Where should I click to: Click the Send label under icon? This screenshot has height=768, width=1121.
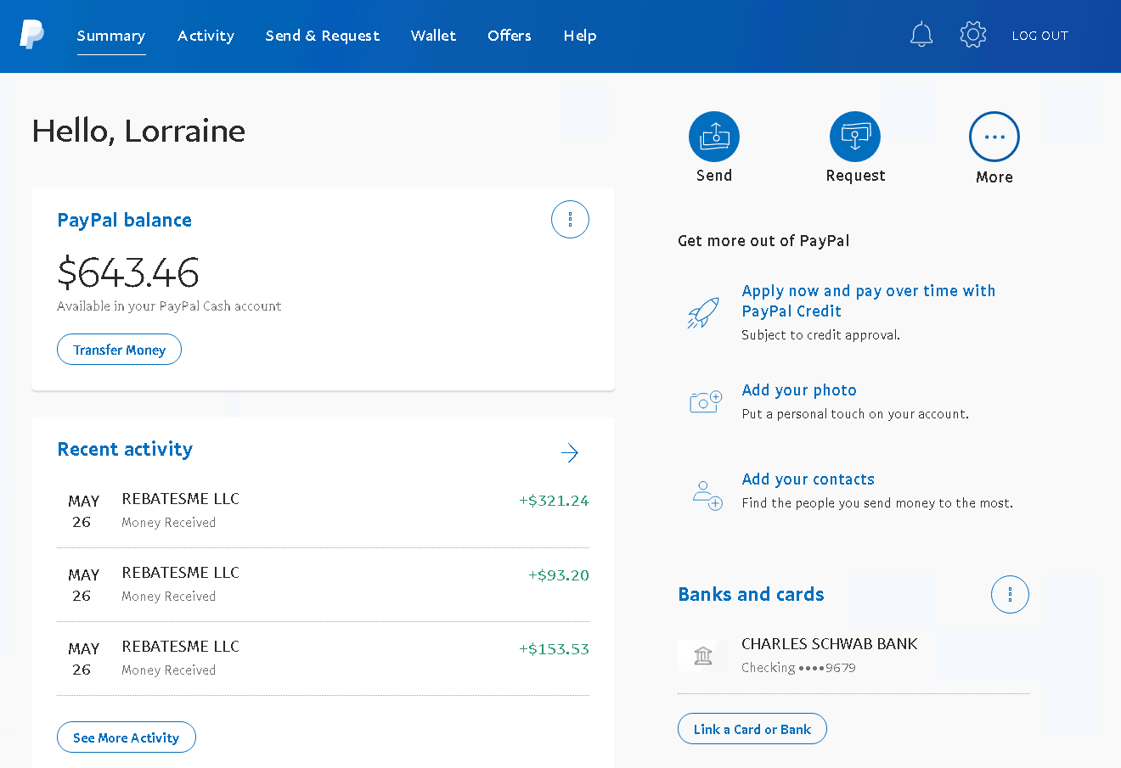[x=714, y=176]
